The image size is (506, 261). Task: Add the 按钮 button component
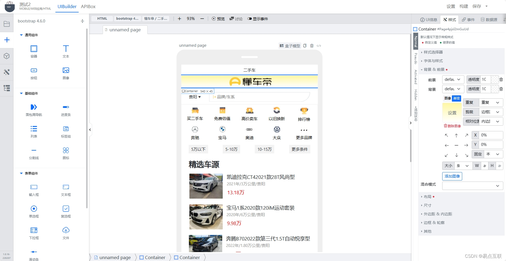34,73
